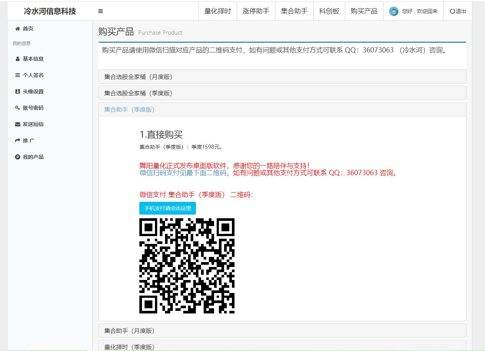Click the home icon beside 首页
Image resolution: width=485 pixels, height=351 pixels.
pos(17,29)
